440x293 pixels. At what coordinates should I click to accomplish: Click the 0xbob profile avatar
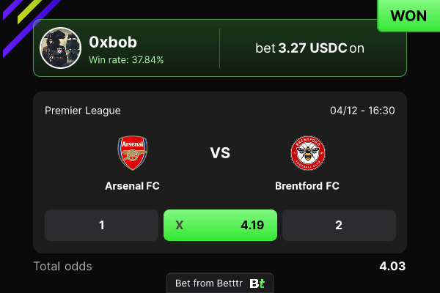click(x=60, y=48)
